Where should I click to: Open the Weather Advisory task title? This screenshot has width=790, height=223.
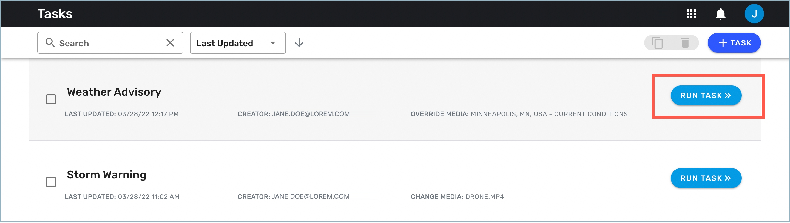[114, 92]
